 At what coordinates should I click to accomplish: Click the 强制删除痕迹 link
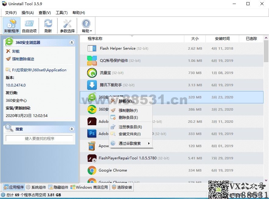pos(23,59)
